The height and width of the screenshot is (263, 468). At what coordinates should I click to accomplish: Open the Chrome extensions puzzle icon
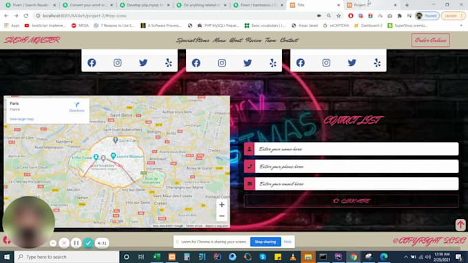[x=400, y=16]
